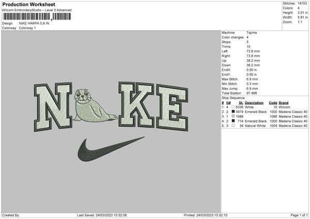Screen dimensions: 310x219
Task: Click the Emerald Black swatch with 714 stitches
Action: point(234,121)
